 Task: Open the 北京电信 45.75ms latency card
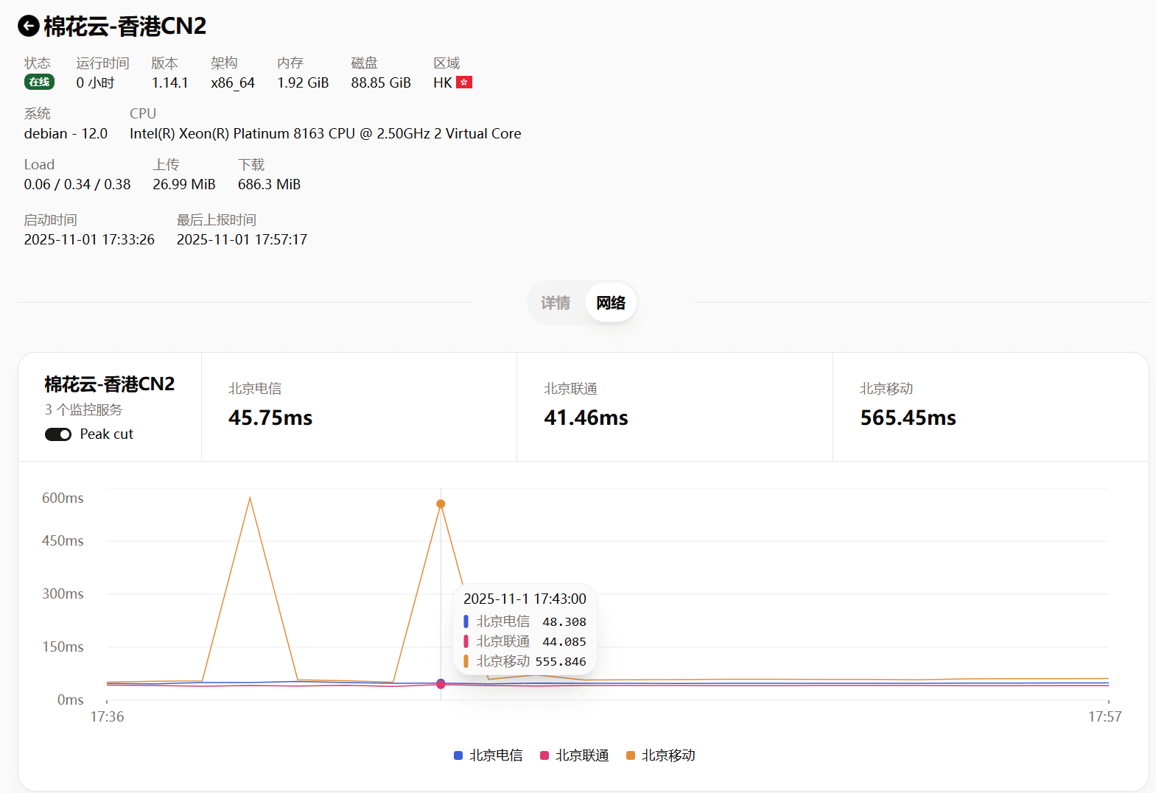(x=359, y=406)
